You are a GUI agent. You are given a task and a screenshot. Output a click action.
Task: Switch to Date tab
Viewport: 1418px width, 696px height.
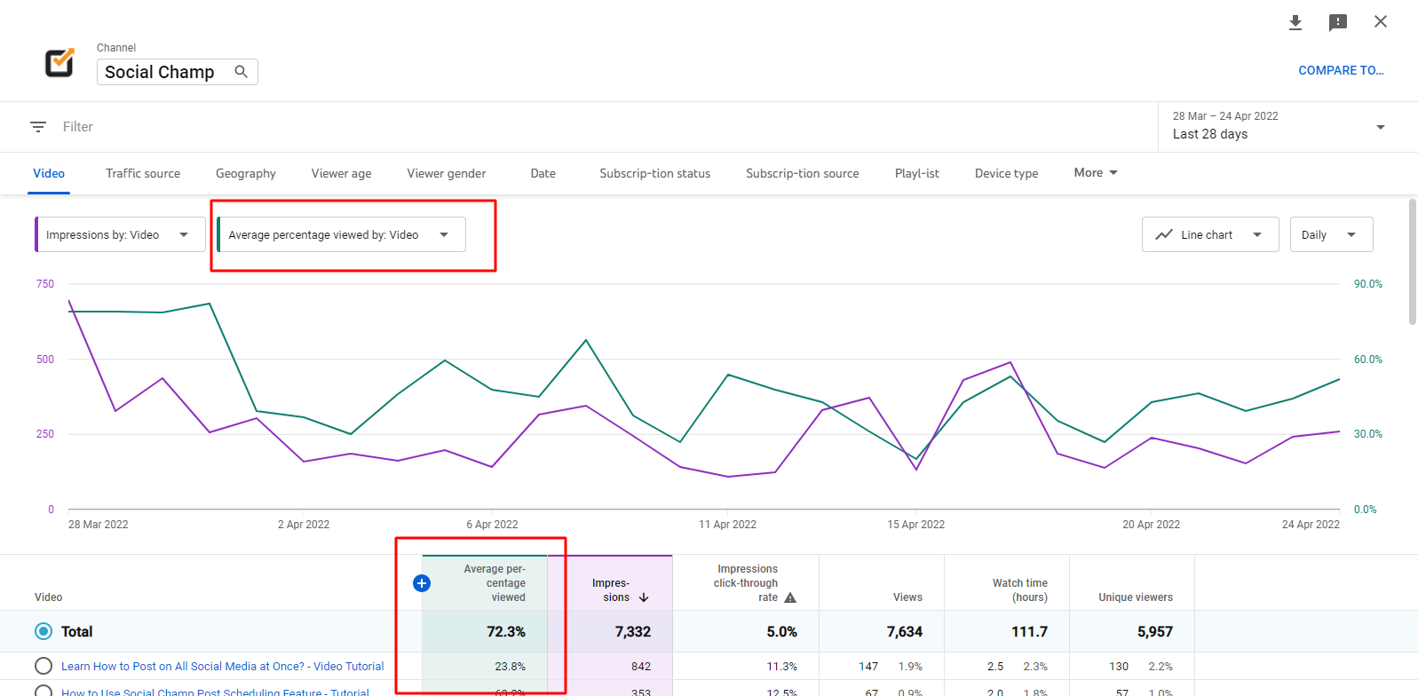(543, 173)
